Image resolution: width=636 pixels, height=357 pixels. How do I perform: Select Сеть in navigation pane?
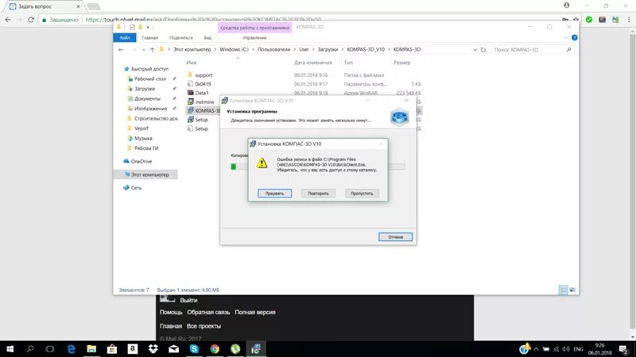click(x=136, y=188)
